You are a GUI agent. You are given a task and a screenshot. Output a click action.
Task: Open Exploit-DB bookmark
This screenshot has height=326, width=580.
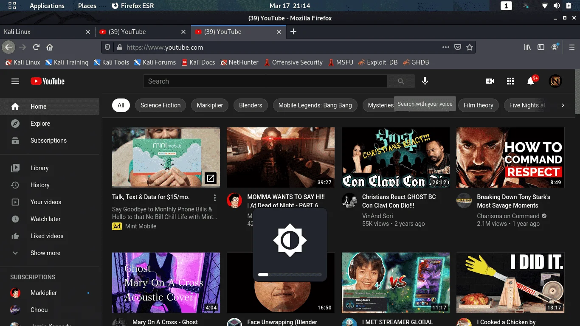click(378, 62)
